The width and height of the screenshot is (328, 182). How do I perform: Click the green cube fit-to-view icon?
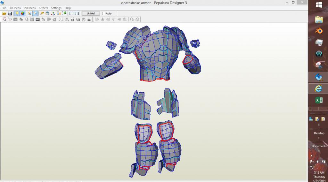click(64, 13)
